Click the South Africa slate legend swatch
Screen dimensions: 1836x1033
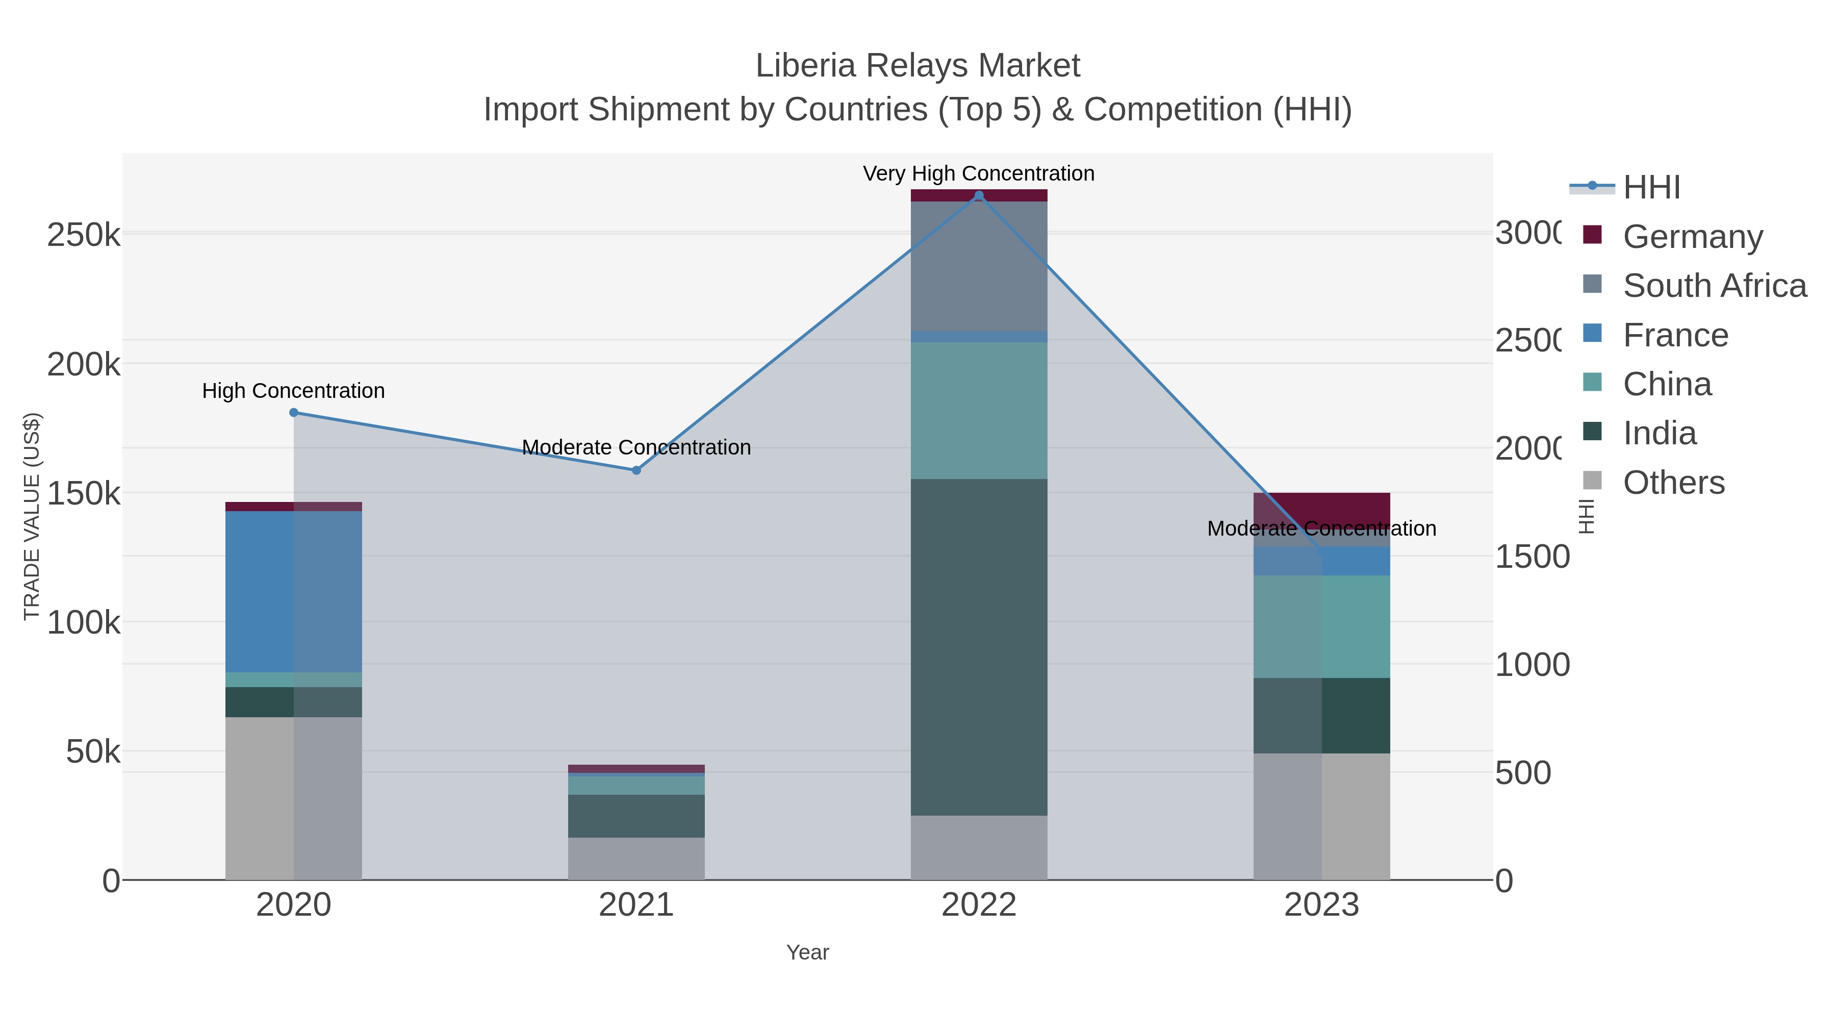[1592, 284]
